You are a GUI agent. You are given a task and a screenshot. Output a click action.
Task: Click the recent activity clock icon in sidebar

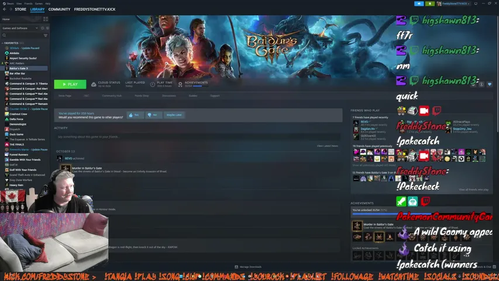pyautogui.click(x=42, y=28)
